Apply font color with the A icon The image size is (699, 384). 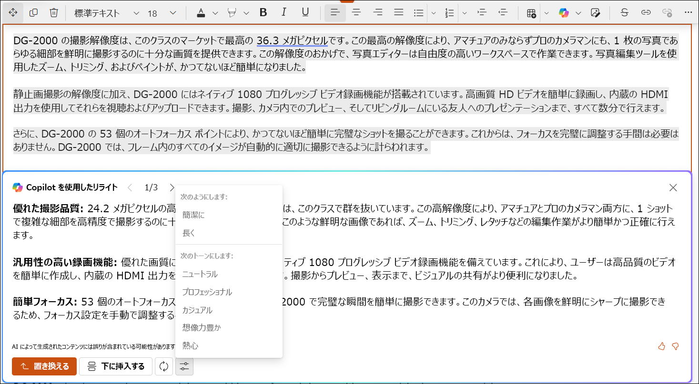[201, 13]
